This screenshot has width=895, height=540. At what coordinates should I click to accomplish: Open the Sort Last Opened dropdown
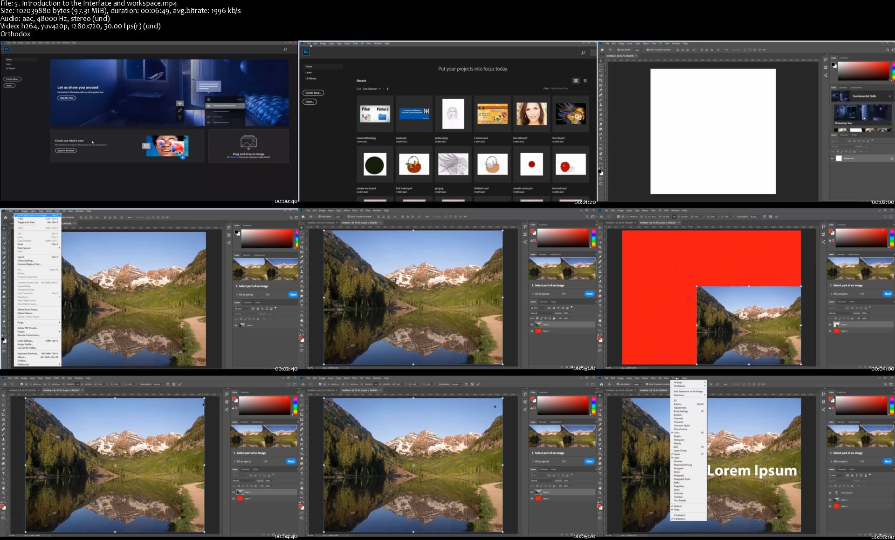(372, 88)
